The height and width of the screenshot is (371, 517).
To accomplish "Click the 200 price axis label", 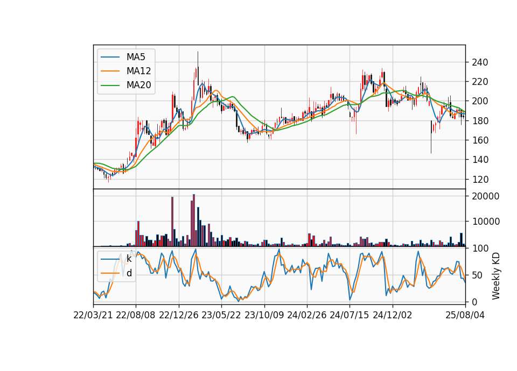I will (480, 101).
